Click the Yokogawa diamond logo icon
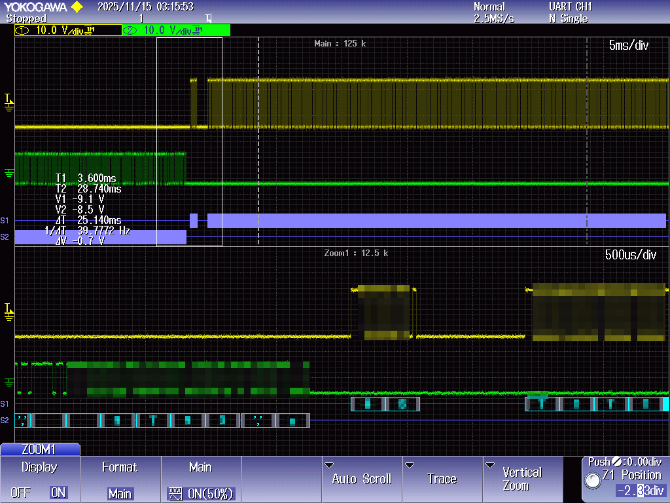 (77, 7)
